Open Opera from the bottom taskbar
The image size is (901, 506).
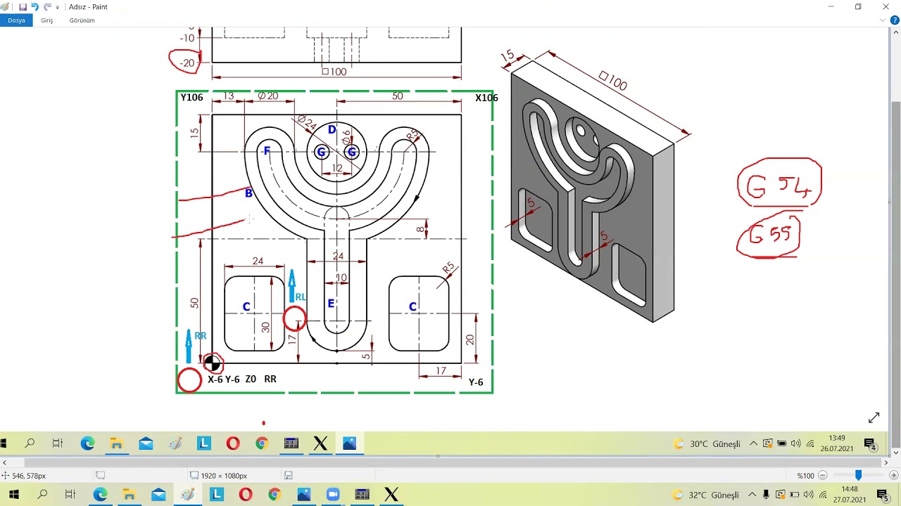point(246,495)
